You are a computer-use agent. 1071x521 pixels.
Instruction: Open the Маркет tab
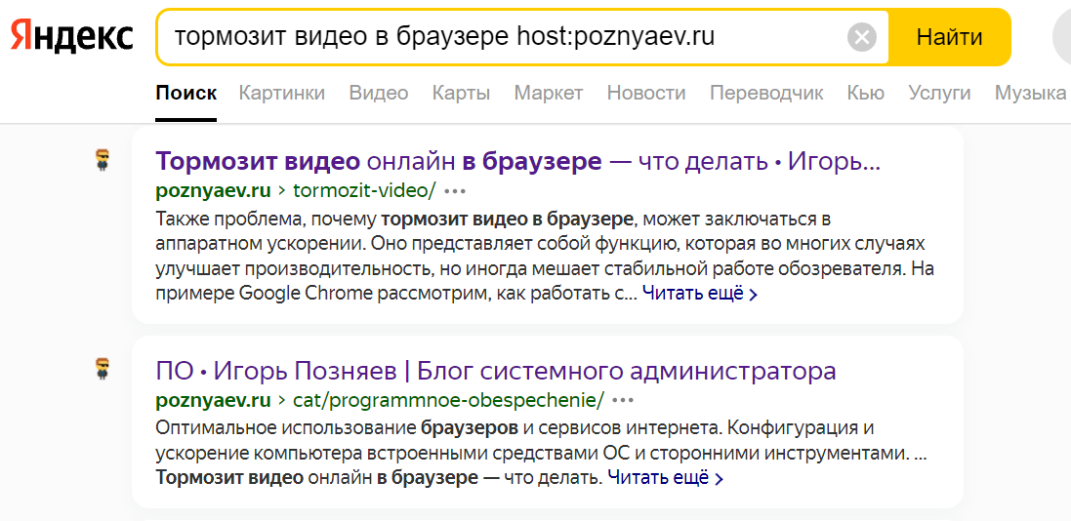549,93
